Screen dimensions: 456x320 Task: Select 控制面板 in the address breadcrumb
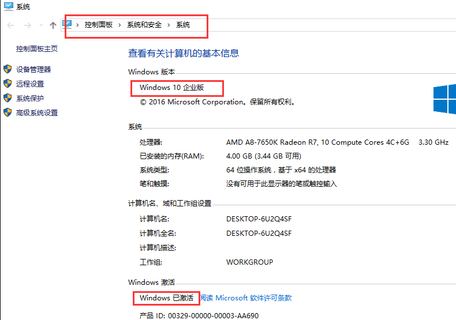point(99,25)
